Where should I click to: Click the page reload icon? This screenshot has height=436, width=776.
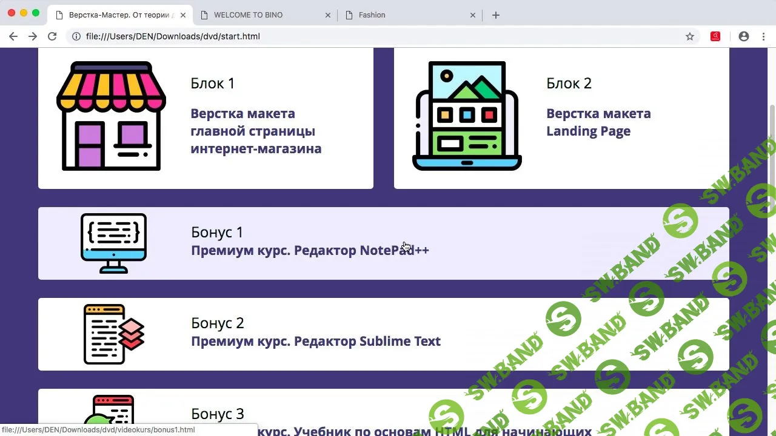pos(52,36)
